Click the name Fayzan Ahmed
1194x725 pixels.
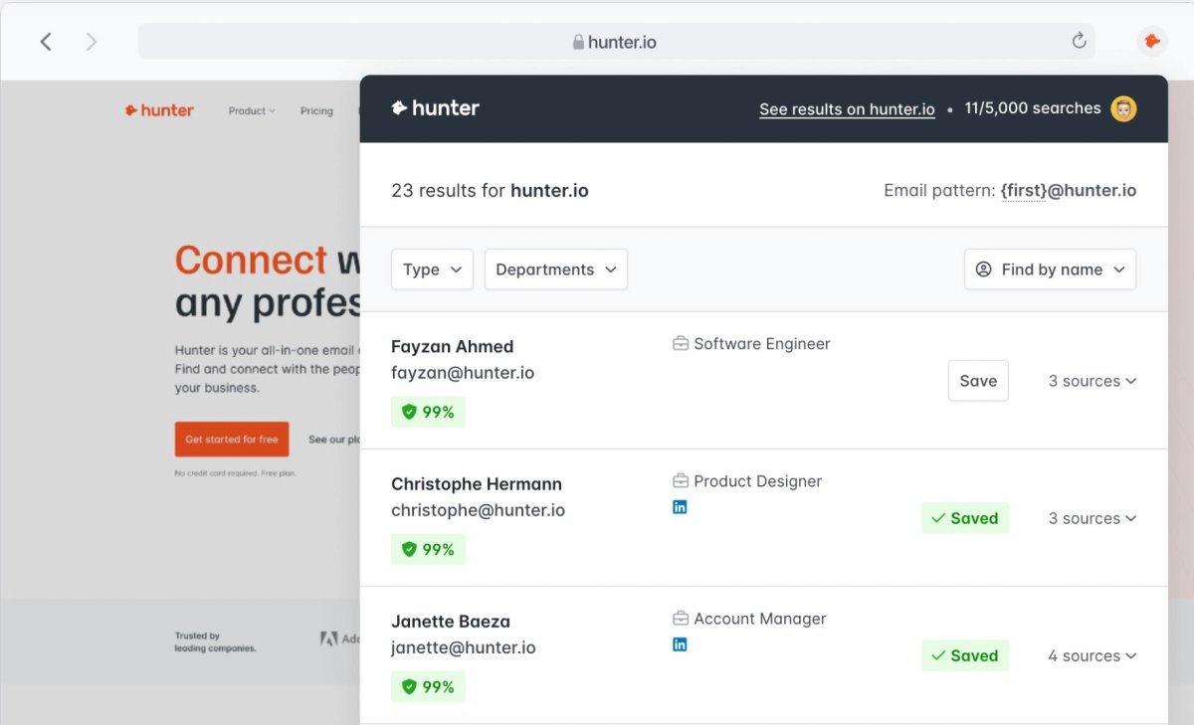click(453, 346)
